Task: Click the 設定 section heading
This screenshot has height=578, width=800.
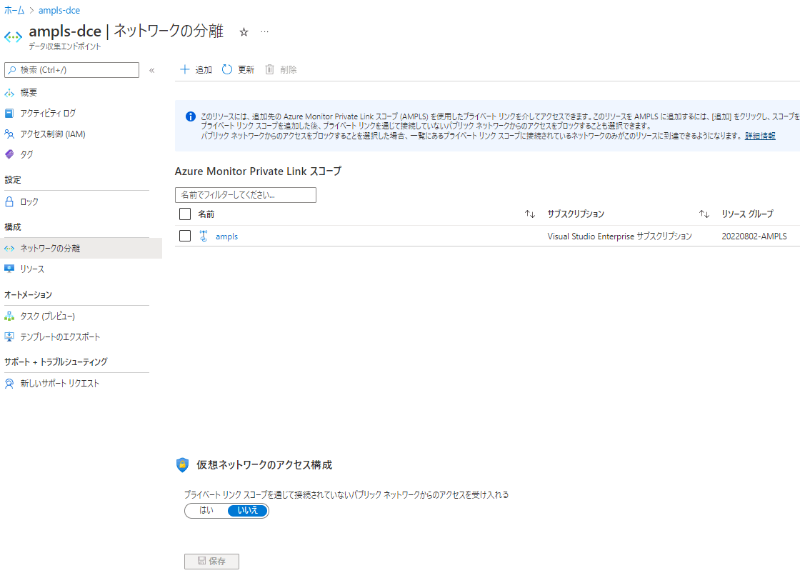Action: (13, 179)
